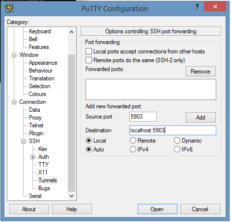Click the Source port input field
Screen dimensions: 231x222
[143, 117]
